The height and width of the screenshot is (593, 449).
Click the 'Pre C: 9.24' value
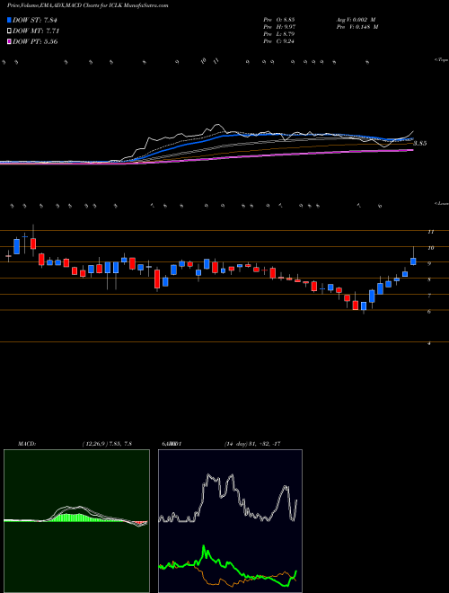(x=279, y=41)
